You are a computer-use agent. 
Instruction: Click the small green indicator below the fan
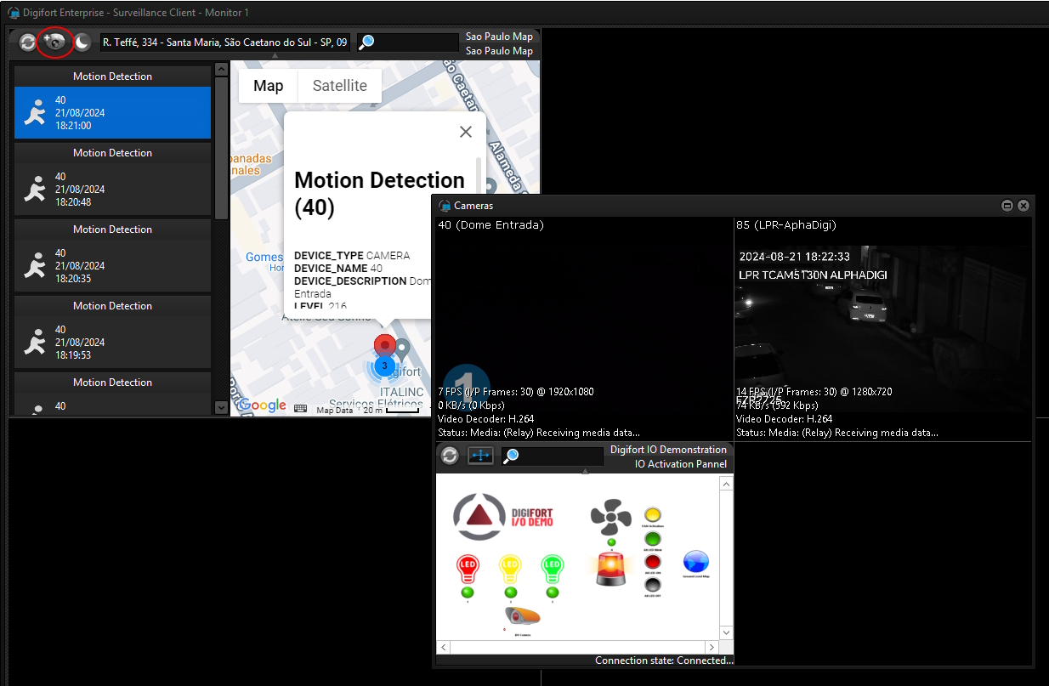click(x=610, y=542)
